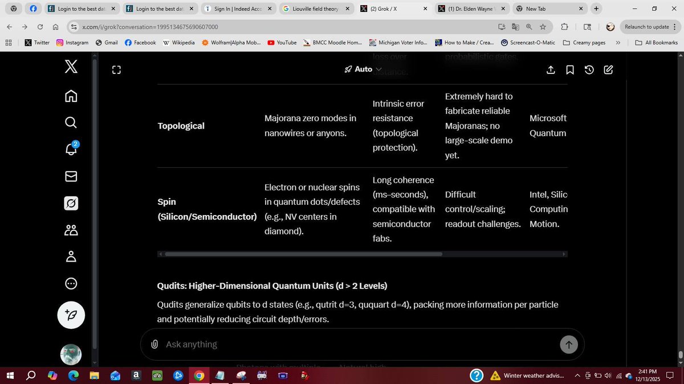Open Creamy pages bookmark folder

tap(584, 43)
